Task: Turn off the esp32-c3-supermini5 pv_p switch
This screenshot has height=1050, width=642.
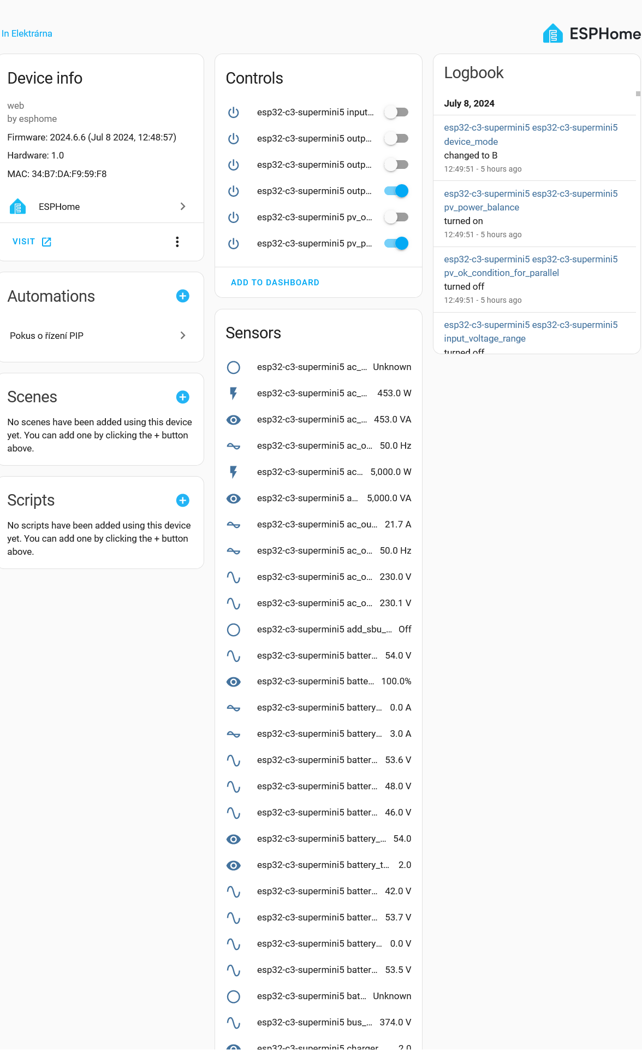Action: click(396, 244)
